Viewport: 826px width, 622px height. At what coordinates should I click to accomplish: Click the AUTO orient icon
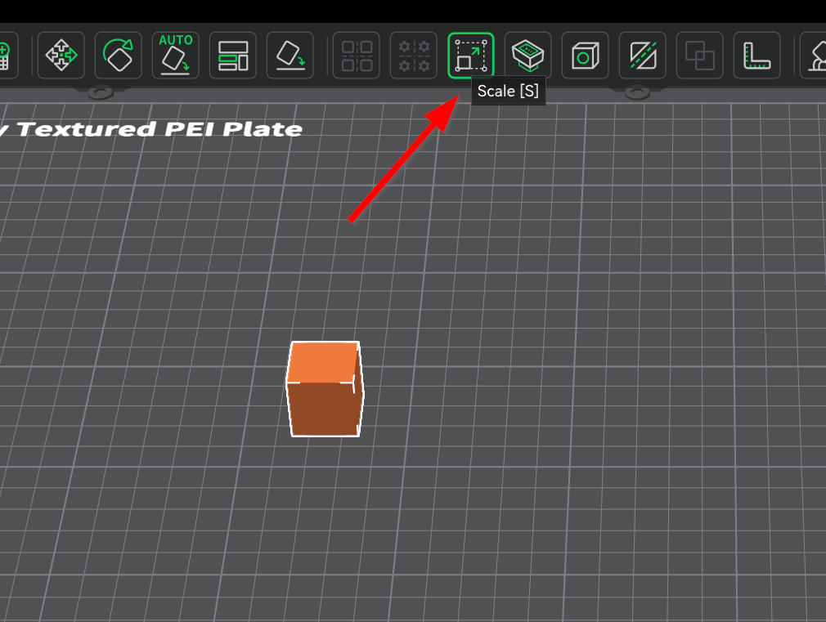point(176,56)
